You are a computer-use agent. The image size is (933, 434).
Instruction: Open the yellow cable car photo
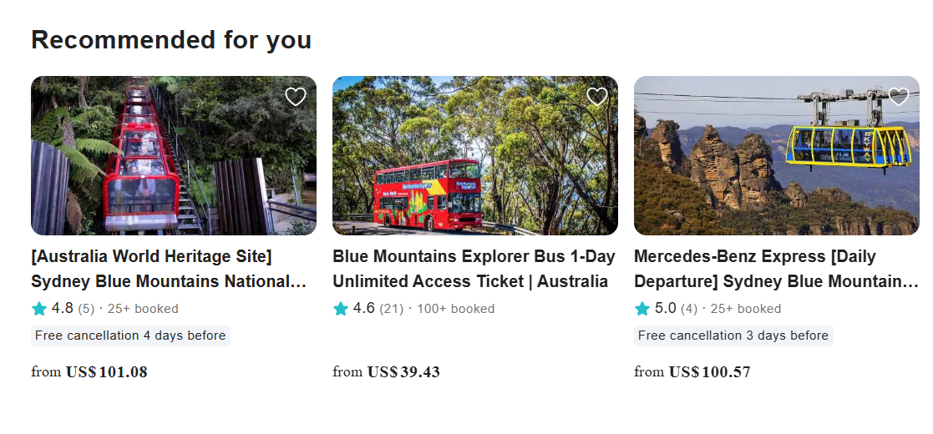(777, 156)
